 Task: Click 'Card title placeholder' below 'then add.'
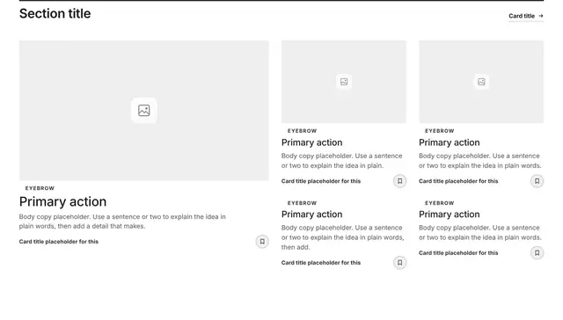pyautogui.click(x=321, y=263)
